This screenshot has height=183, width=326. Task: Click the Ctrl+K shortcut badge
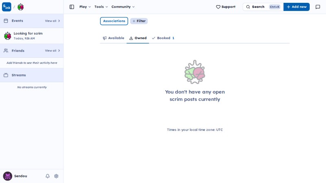point(275,7)
